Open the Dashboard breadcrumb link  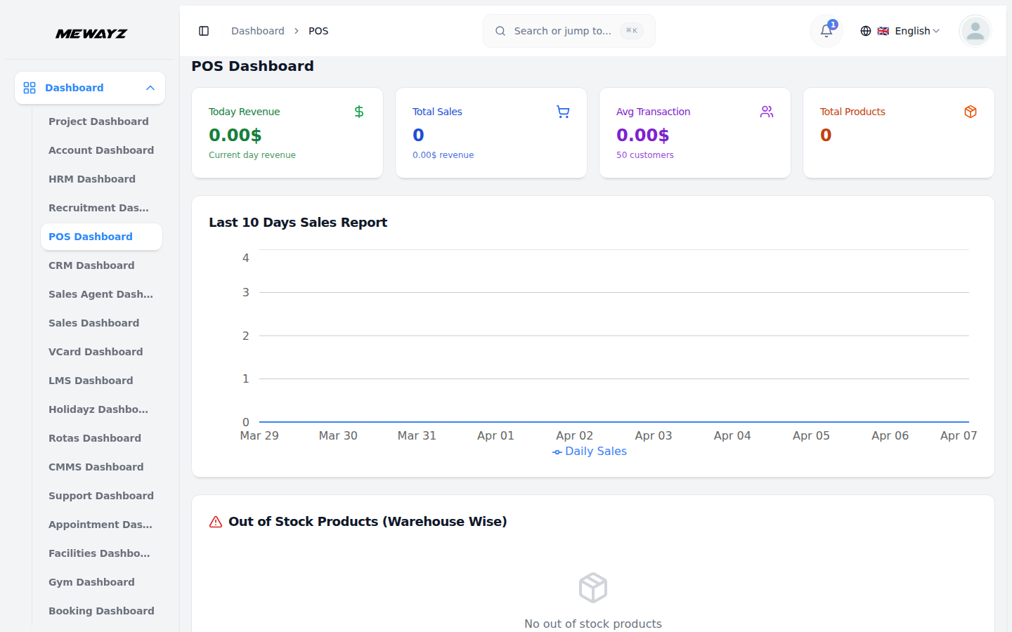(257, 31)
